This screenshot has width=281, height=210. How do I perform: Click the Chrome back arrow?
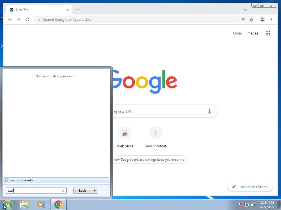coord(10,19)
